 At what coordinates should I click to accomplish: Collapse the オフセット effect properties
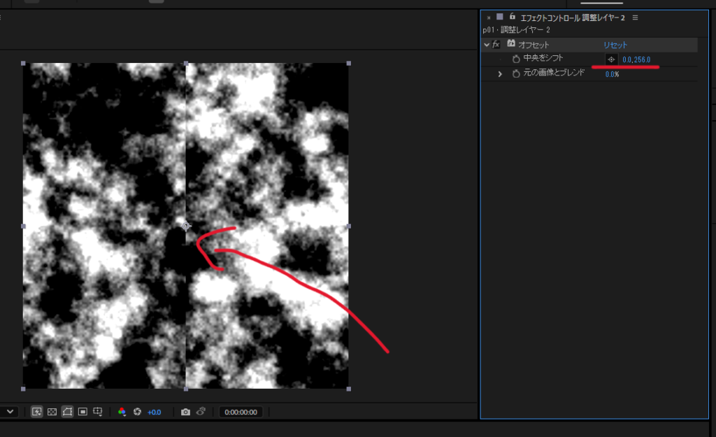(487, 45)
